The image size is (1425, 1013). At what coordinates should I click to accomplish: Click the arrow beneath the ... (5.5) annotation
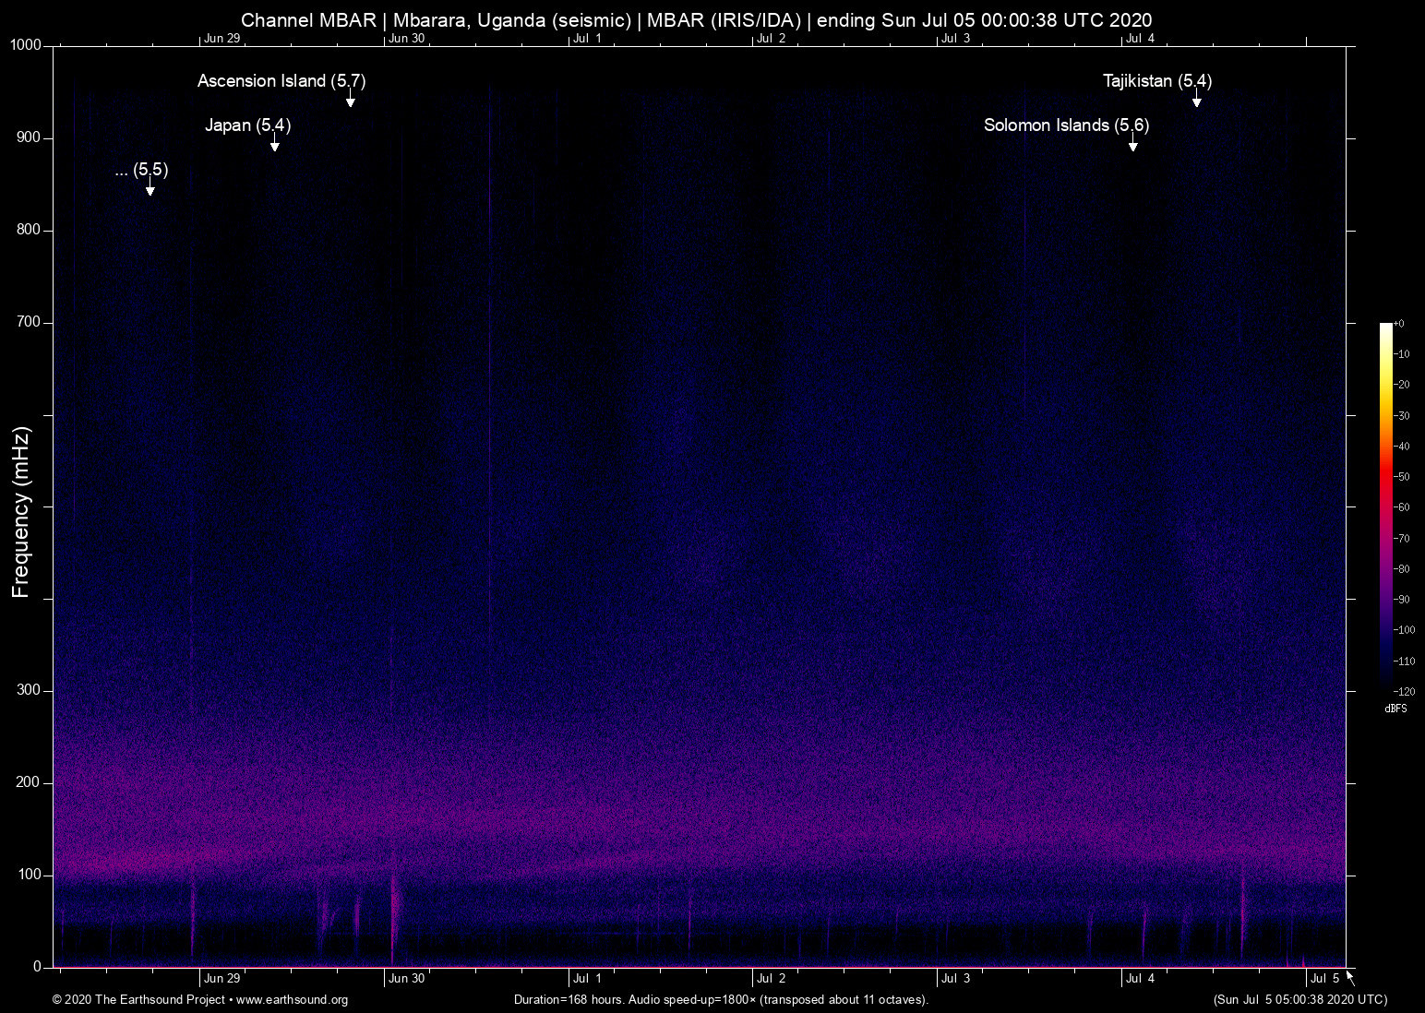pyautogui.click(x=150, y=190)
